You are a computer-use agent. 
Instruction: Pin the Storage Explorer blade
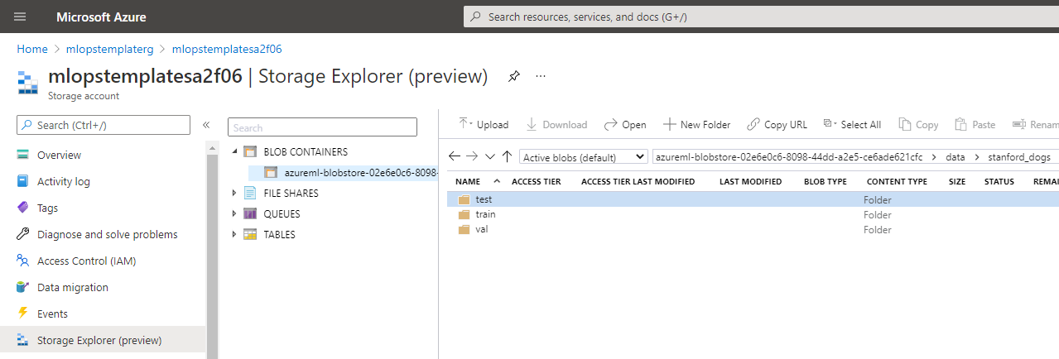[x=514, y=76]
